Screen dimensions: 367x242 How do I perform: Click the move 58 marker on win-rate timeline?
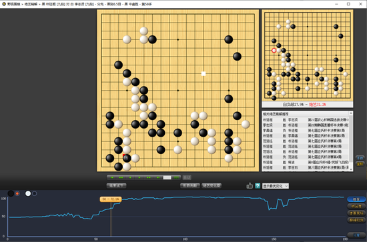(111, 199)
